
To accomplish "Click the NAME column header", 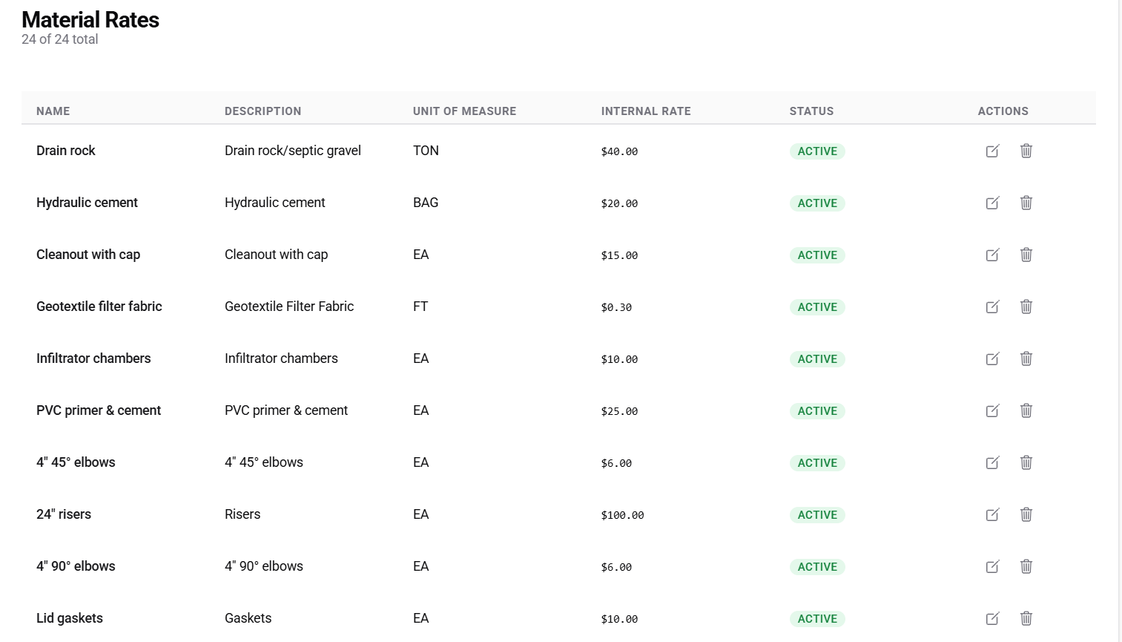I will (x=53, y=111).
